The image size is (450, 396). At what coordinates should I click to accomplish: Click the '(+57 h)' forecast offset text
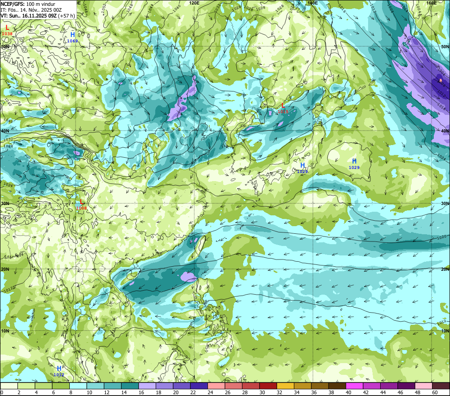click(x=67, y=15)
